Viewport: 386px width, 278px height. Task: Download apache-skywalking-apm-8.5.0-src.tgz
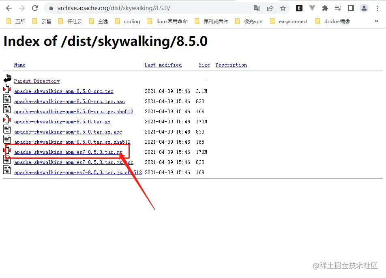point(64,91)
